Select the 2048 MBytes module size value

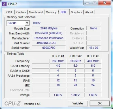click(x=49, y=28)
